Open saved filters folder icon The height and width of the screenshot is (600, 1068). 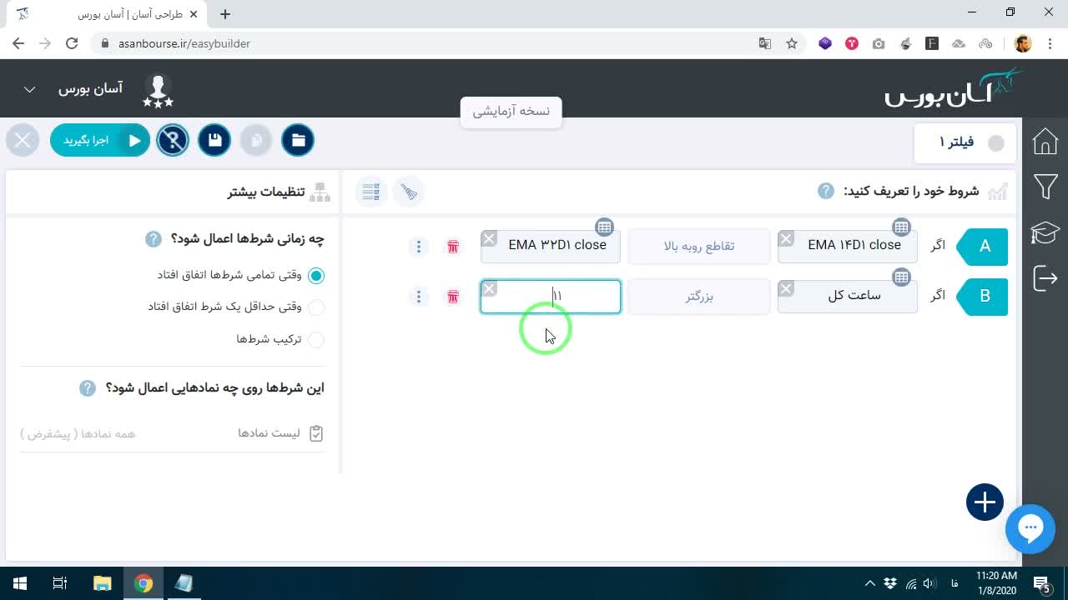[298, 140]
